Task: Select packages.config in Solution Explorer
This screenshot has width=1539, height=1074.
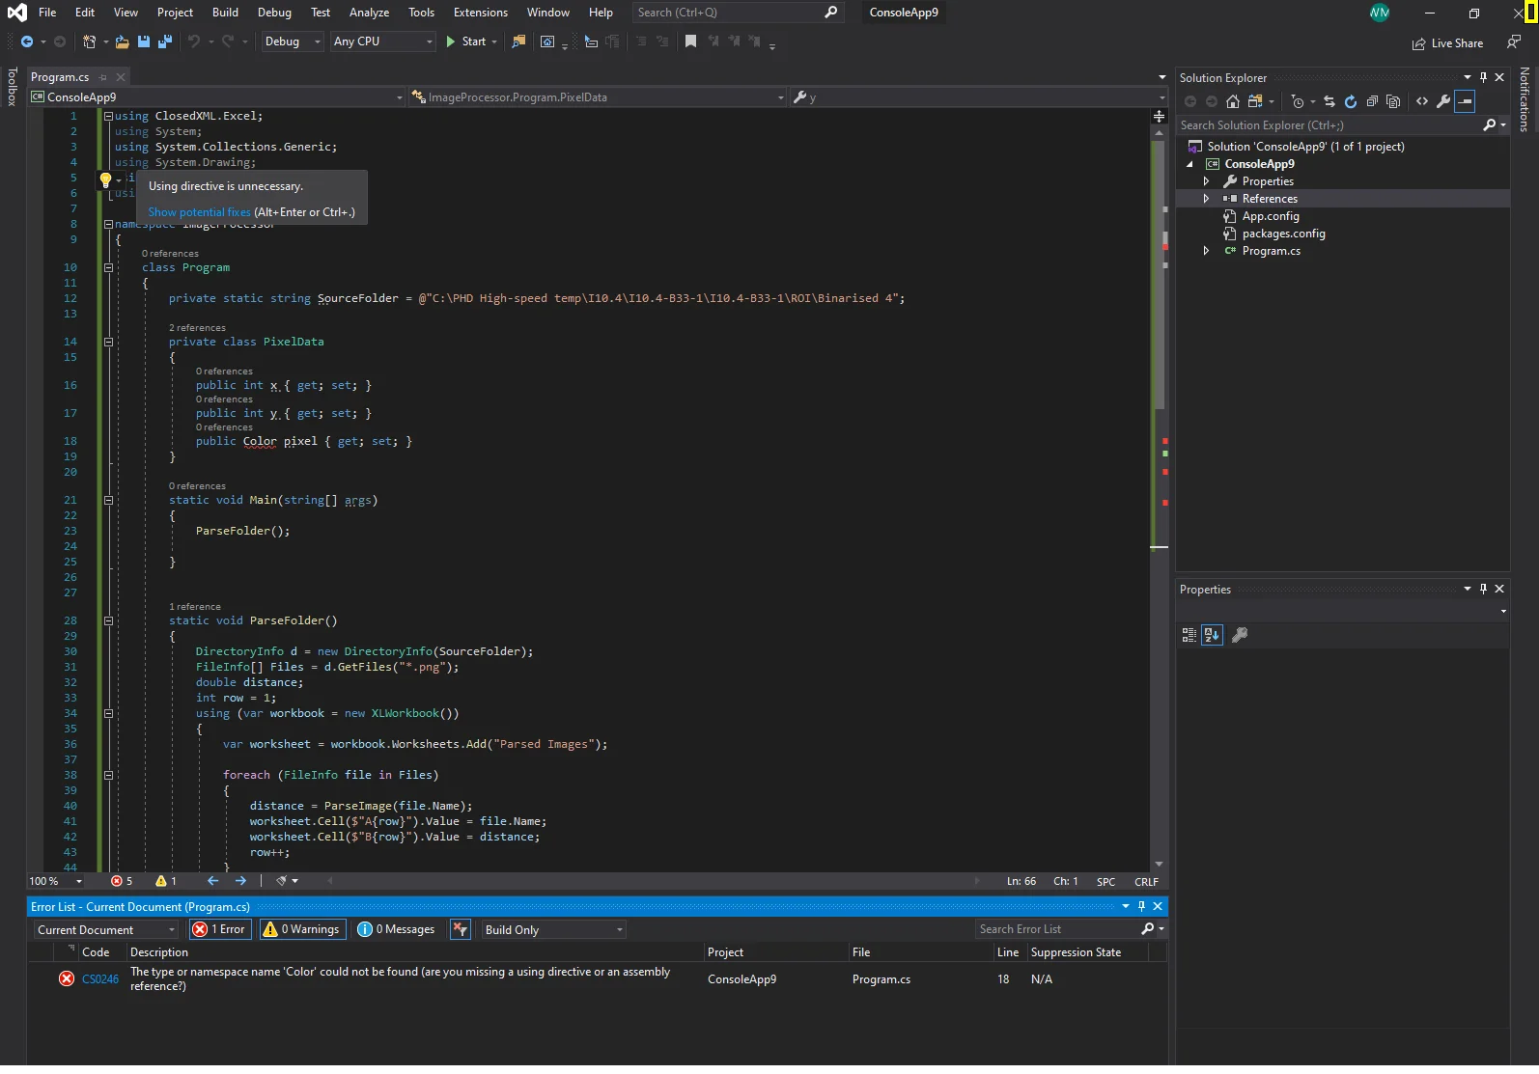Action: coord(1283,234)
